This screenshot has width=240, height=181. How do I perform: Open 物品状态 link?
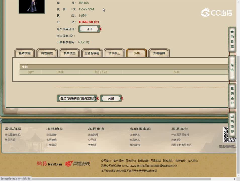pos(135,140)
